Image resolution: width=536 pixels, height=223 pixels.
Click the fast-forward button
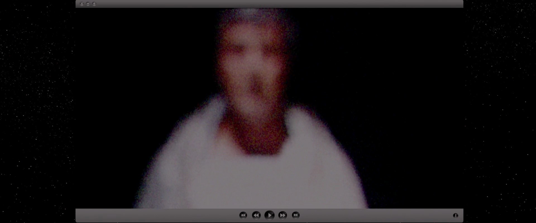click(283, 215)
